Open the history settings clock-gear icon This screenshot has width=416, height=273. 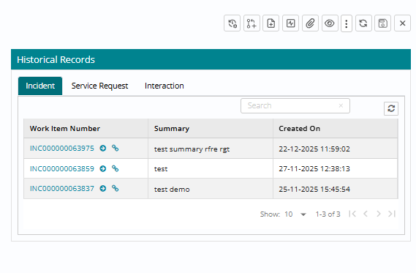(232, 23)
